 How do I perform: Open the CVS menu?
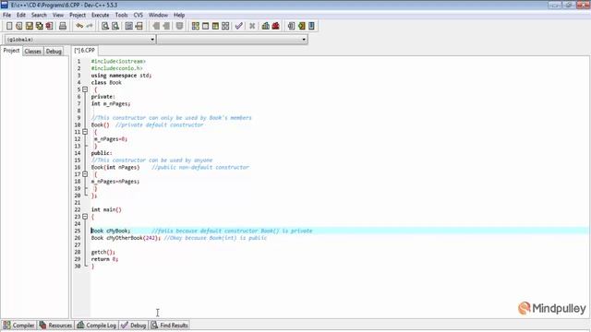pos(139,15)
